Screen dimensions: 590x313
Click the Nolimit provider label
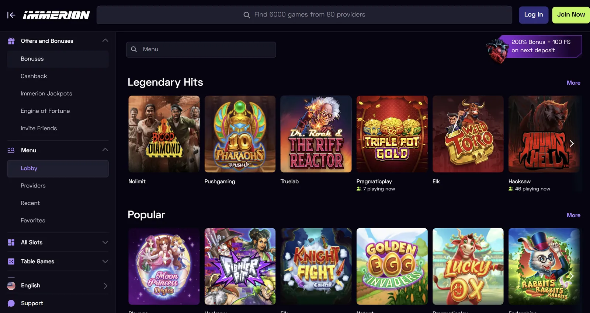coord(137,182)
